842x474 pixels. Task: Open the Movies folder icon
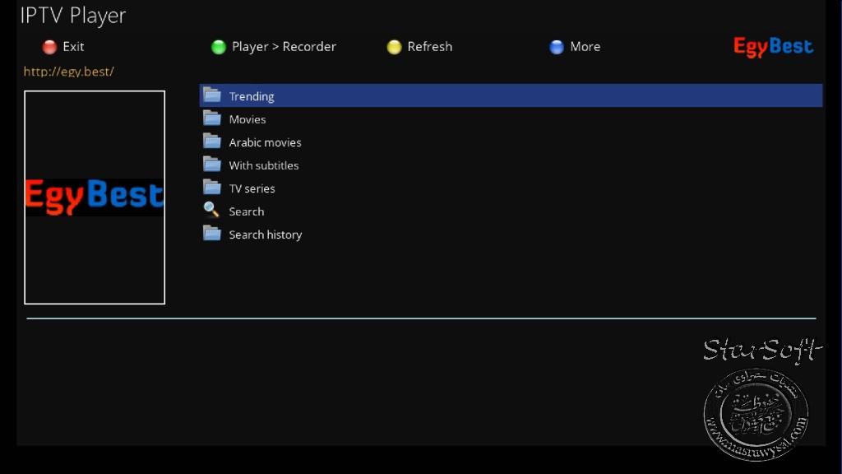click(212, 118)
